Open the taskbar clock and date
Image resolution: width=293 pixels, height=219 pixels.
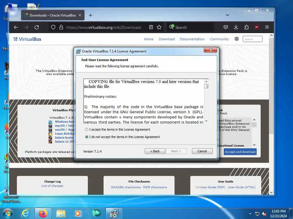pyautogui.click(x=278, y=214)
